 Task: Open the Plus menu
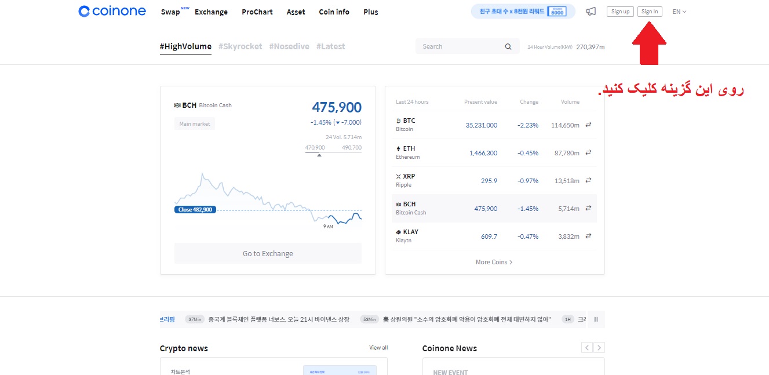371,12
